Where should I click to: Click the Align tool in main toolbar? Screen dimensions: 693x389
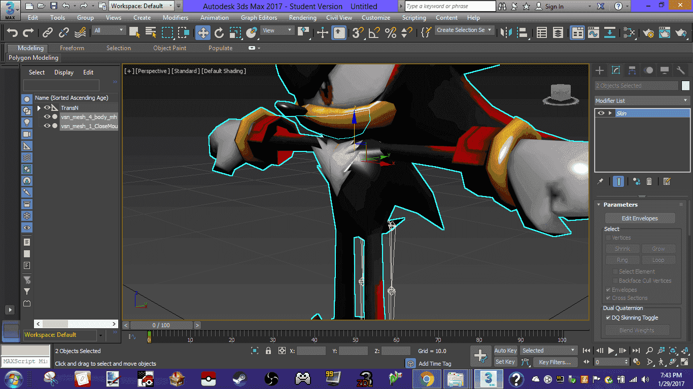523,33
